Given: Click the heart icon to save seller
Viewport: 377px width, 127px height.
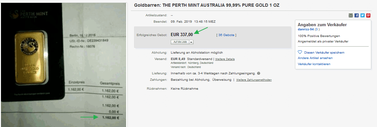Looking at the screenshot, I should tap(300, 52).
